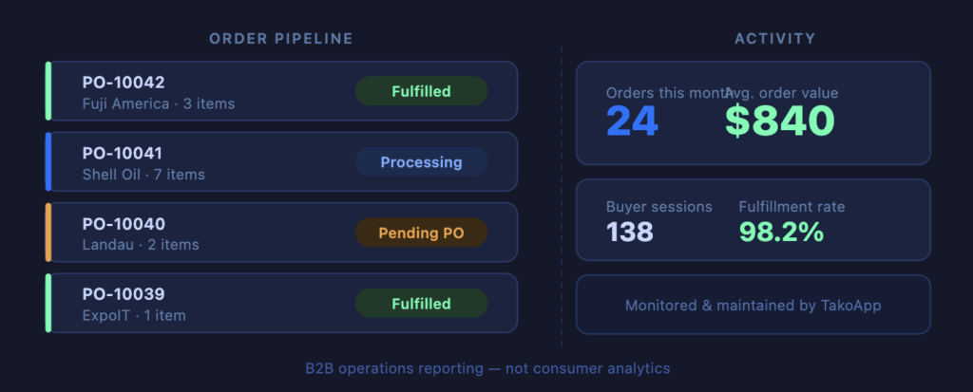Click the 24 orders this month figure
Viewport: 973px width, 392px height.
pyautogui.click(x=632, y=121)
